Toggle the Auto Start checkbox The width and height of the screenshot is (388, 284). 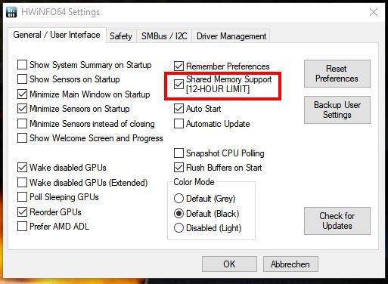[178, 109]
